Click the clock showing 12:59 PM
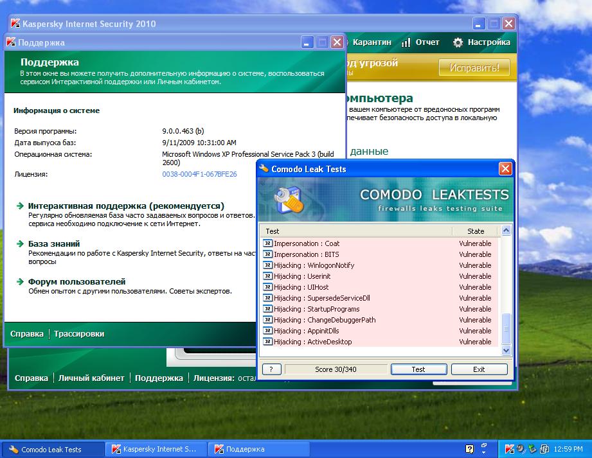Image resolution: width=592 pixels, height=458 pixels. point(568,449)
